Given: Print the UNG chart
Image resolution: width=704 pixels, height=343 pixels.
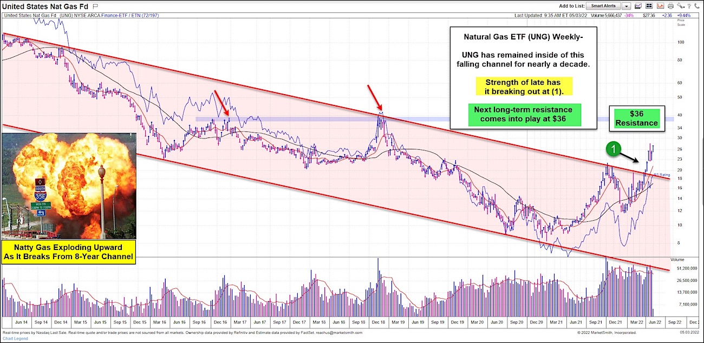Looking at the screenshot, I should 670,5.
